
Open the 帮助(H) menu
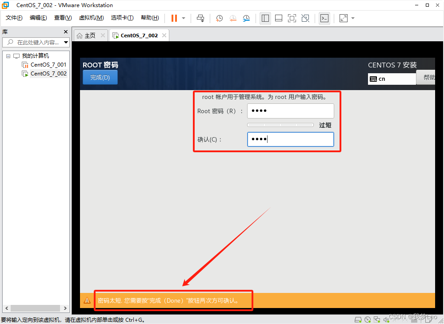click(x=150, y=18)
